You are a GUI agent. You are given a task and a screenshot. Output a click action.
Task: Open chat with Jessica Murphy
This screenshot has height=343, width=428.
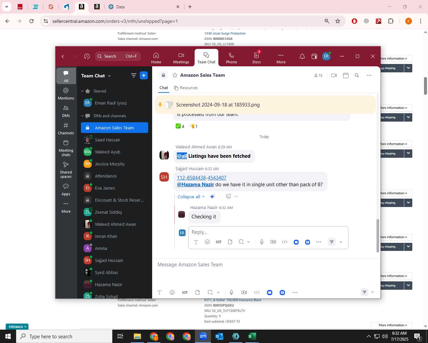114,164
